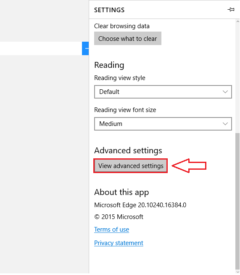Click the settings pane scrollbar thumb
Image resolution: width=240 pixels, height=275 pixels.
coord(237,201)
